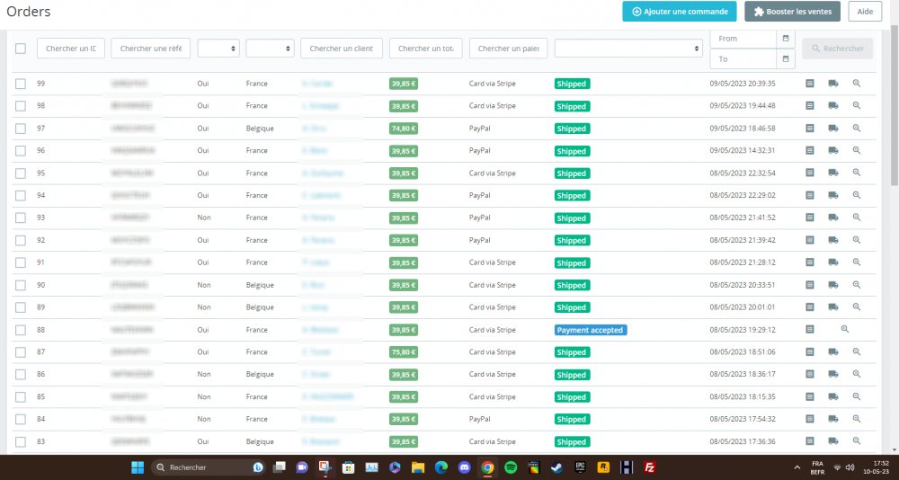Open the Windows Start menu
899x480 pixels.
138,467
